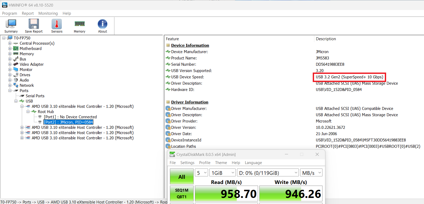Viewport: 424px width, 204px height.
Task: Expand the Motherboard tree node
Action: (10, 48)
